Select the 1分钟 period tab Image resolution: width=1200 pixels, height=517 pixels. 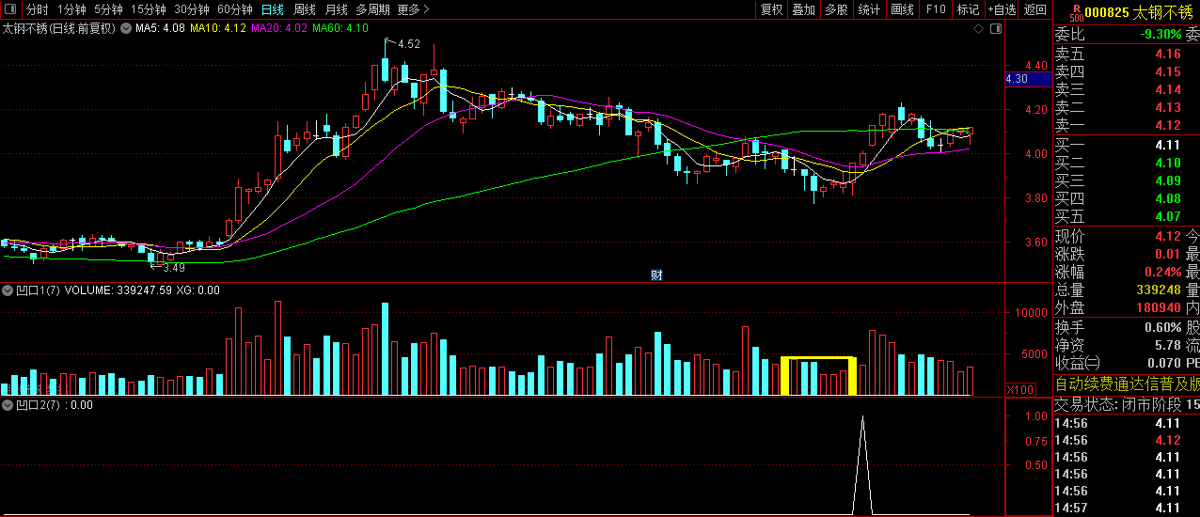tap(71, 9)
